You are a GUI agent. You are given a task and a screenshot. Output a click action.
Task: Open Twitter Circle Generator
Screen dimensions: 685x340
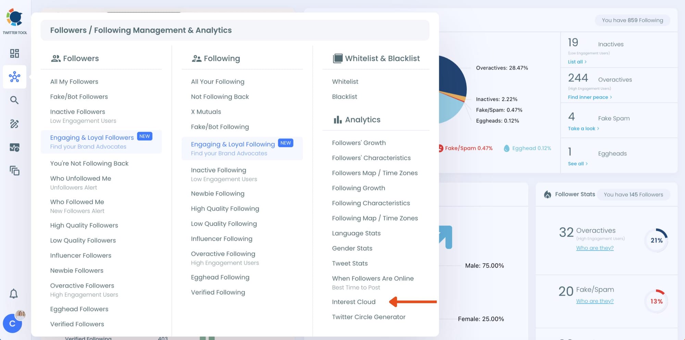pyautogui.click(x=369, y=317)
